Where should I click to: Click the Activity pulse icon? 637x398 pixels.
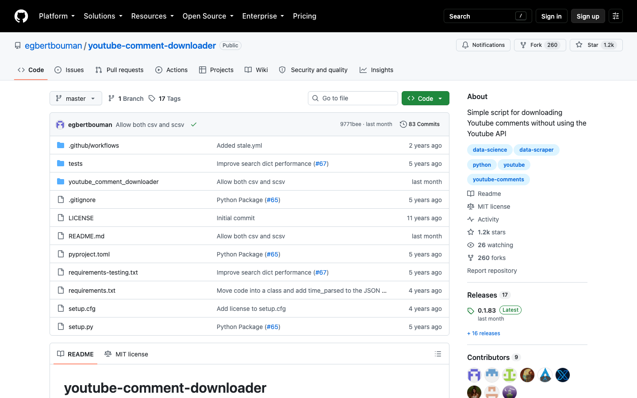coord(471,219)
